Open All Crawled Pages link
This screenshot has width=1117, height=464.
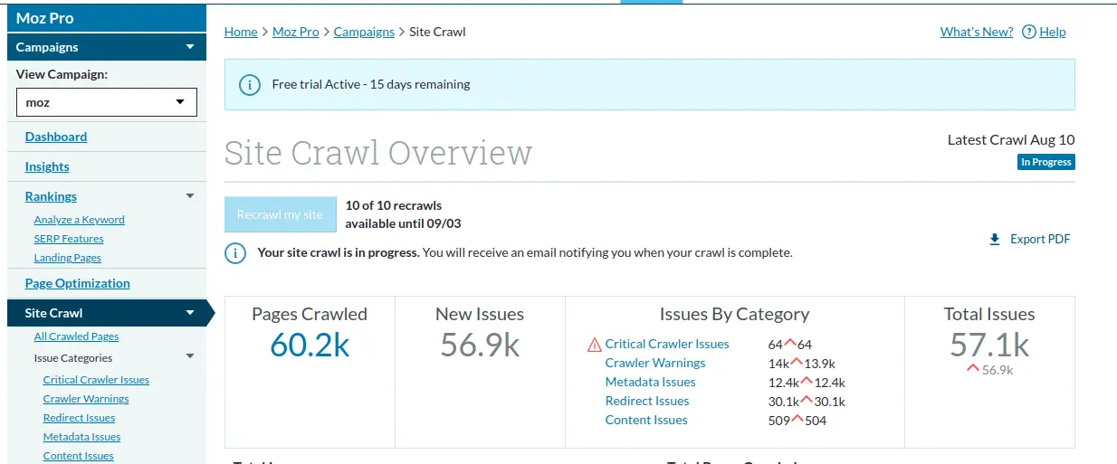77,336
